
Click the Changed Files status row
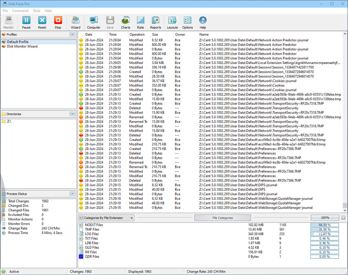coord(39,210)
